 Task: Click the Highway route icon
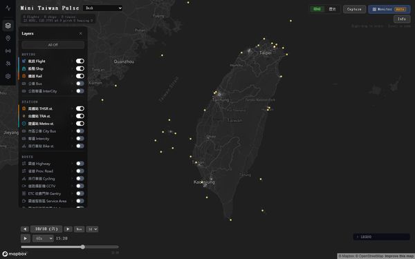tap(24, 164)
